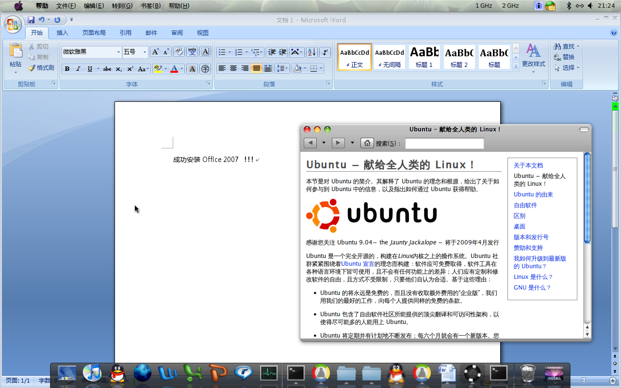Image resolution: width=621 pixels, height=388 pixels.
Task: Toggle Justify alignment (highlighted)
Action: pyautogui.click(x=256, y=68)
